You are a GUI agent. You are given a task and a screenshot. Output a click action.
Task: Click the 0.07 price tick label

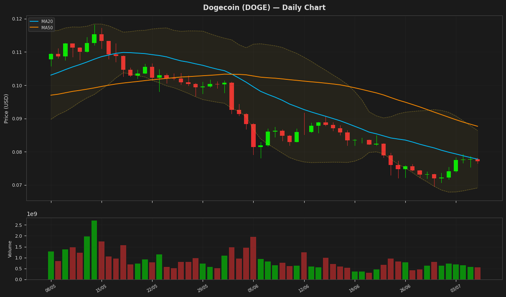point(17,185)
